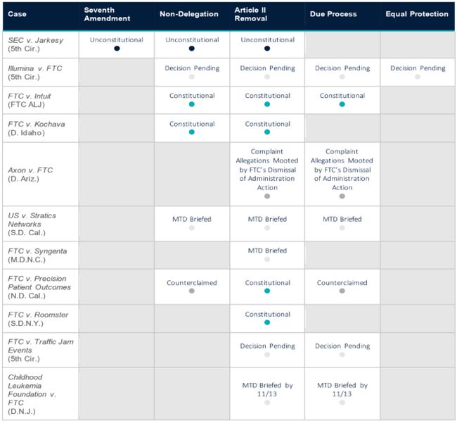Viewport: 457px width, 423px height.
Task: Click the gray dot under Precision Patient Non-Delegation Counterclaimed
Action: (x=191, y=291)
